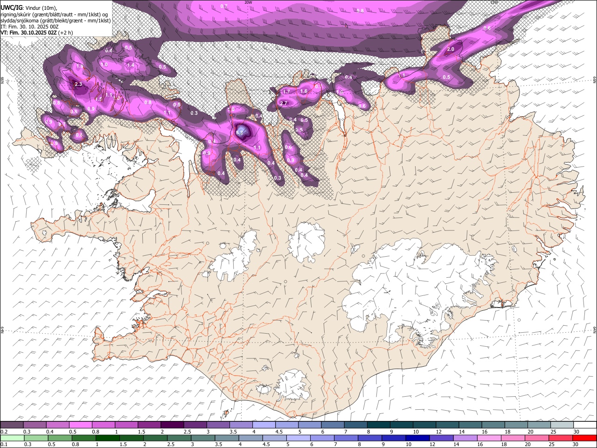Select the bright pink 0.5–0.8 snow legend swatch
597x448 pixels.
pos(81,425)
